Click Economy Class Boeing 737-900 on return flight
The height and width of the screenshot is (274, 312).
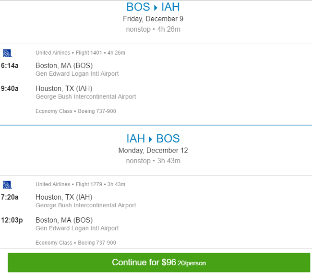(75, 243)
